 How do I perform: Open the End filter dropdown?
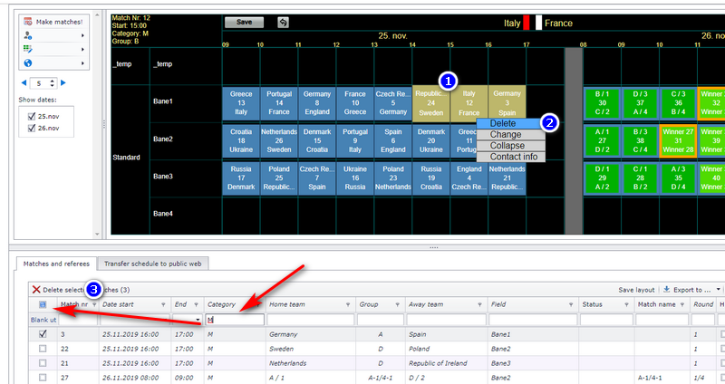[x=198, y=320]
